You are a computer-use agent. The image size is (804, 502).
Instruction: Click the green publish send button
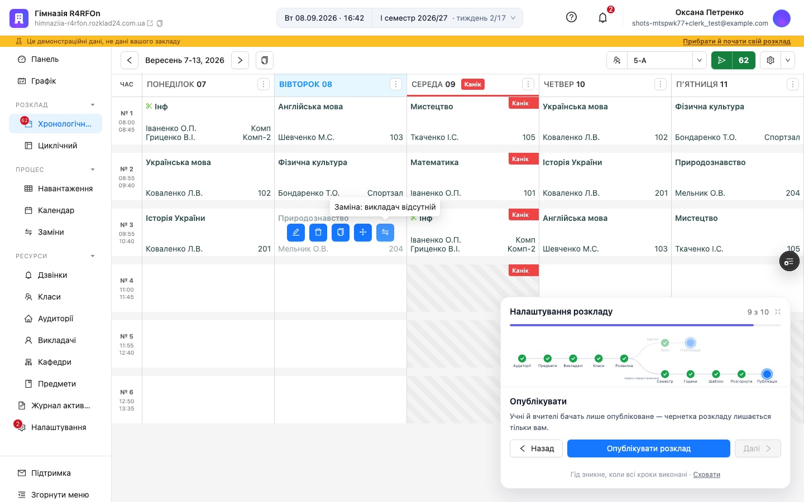(721, 60)
